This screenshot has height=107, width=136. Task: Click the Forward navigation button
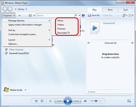(x=10, y=9)
